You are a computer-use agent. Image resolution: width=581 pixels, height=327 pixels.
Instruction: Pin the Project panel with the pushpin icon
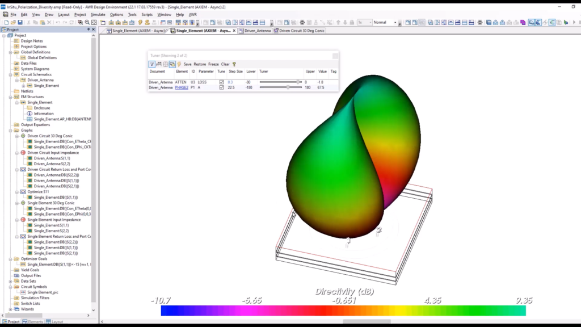click(x=89, y=30)
